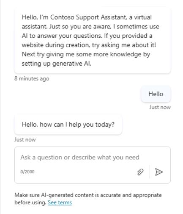Click the user's 'Hello' message bubble
Screen dimensions: 183x214
click(x=156, y=94)
